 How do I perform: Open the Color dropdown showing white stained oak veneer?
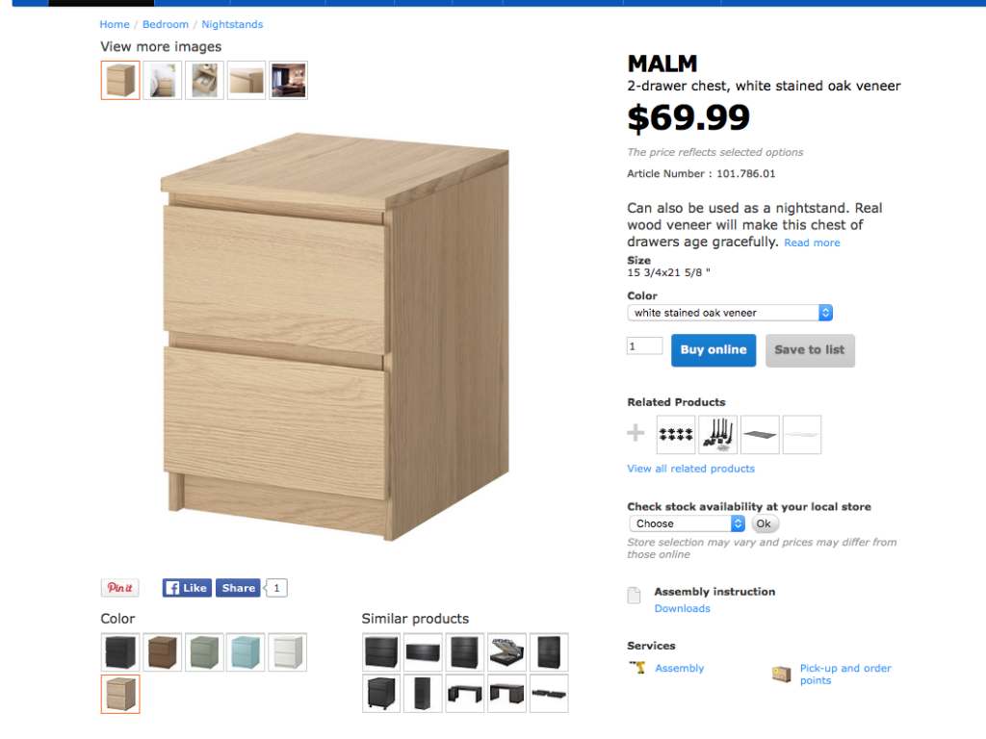729,313
